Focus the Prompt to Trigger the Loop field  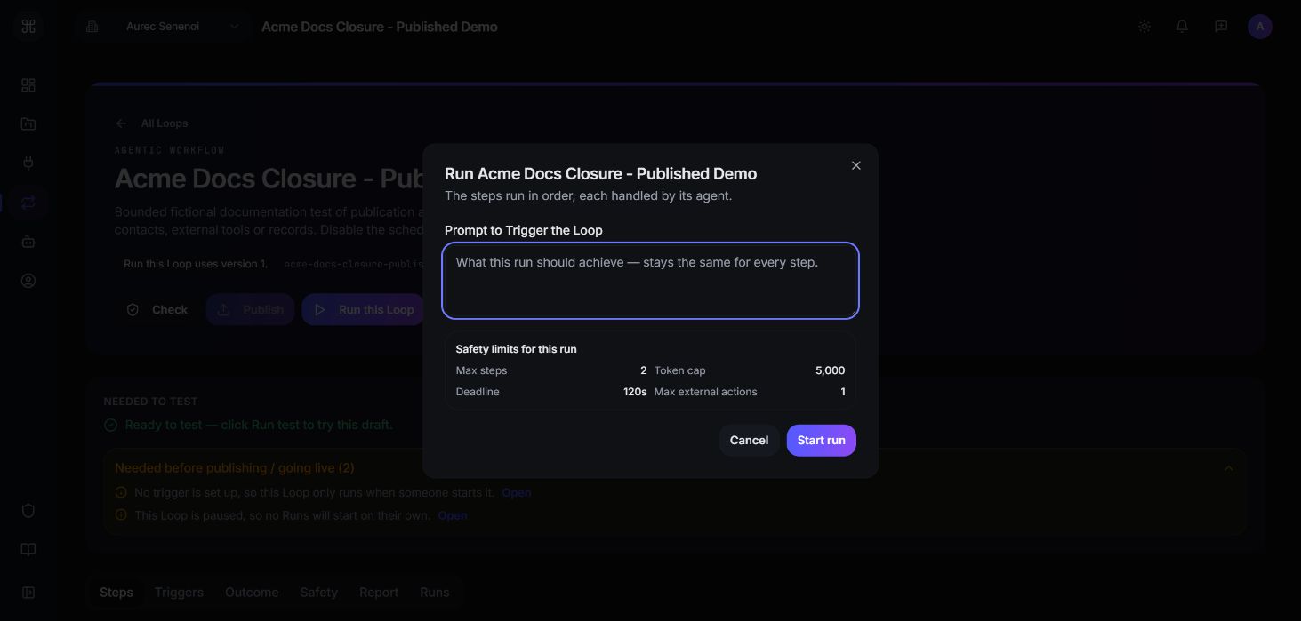(x=650, y=281)
